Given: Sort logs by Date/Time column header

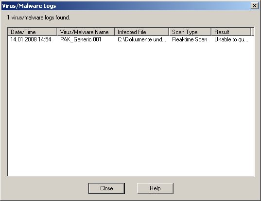Looking at the screenshot, I should pyautogui.click(x=33, y=32).
